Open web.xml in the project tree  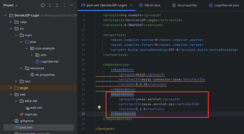click(x=36, y=108)
